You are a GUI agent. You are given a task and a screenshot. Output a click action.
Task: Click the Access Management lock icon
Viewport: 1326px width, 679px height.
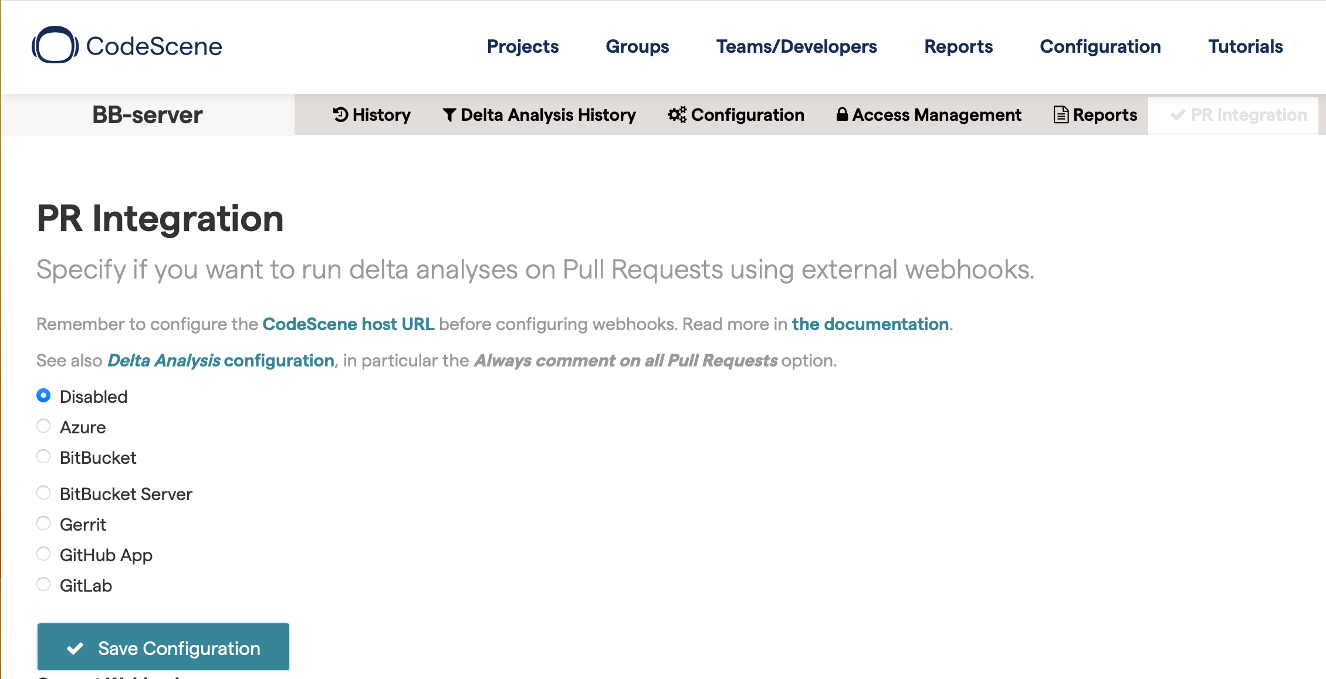click(x=842, y=114)
